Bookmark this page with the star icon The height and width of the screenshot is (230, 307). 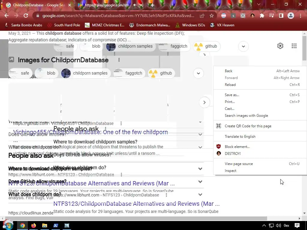tap(212, 16)
